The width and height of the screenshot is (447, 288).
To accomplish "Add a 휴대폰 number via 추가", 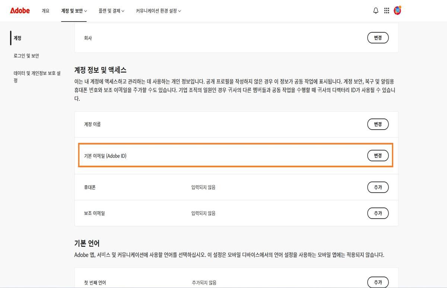I will (378, 187).
